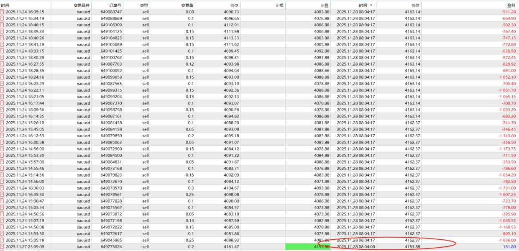Select the order icon beside 2025.11.24 18:46:15
This screenshot has height=251, width=519.
[x=2, y=25]
